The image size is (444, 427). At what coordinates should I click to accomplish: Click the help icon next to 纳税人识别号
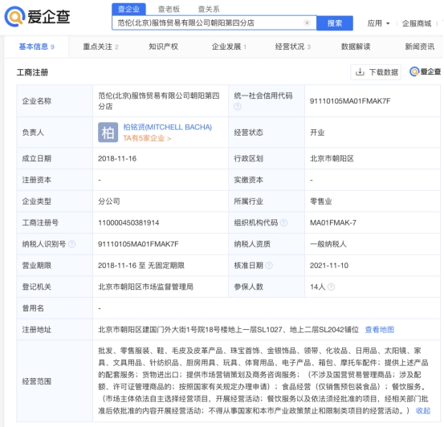click(x=72, y=244)
